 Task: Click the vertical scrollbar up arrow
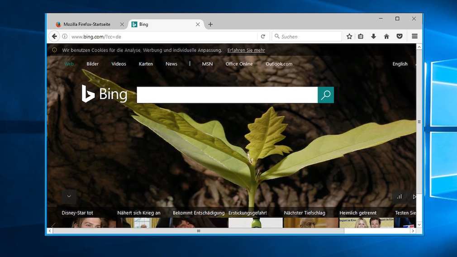tap(419, 47)
